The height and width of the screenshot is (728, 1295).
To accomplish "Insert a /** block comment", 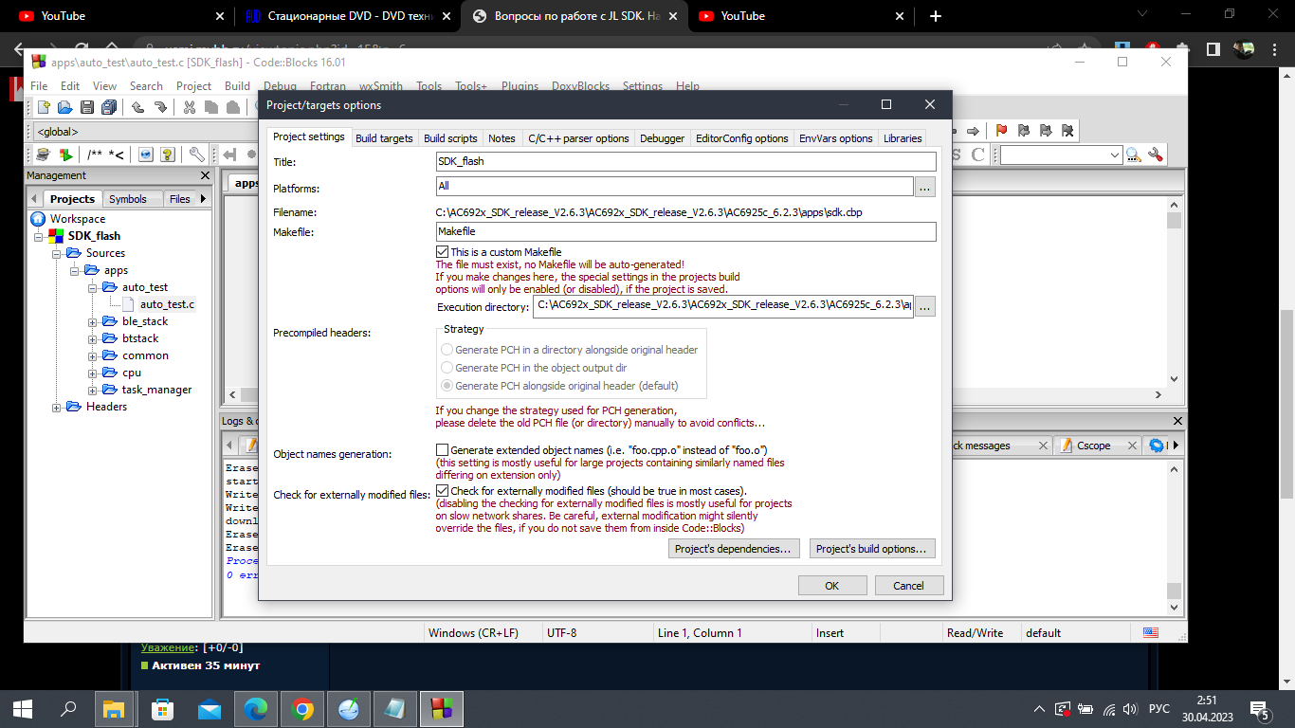I will pyautogui.click(x=95, y=155).
